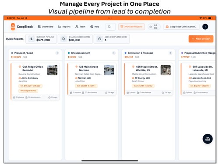Viewport: 219px width, 164px height.
Task: Open 10 photos on 123 Main Street
Action: point(75,93)
